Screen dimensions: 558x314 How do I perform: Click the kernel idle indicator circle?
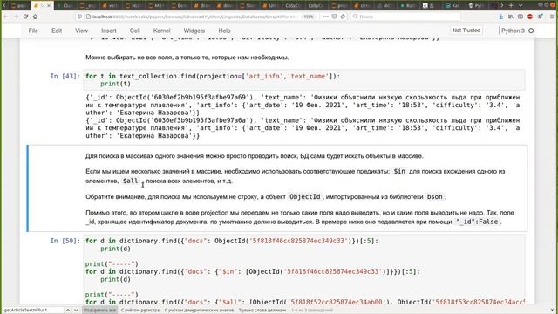[531, 31]
